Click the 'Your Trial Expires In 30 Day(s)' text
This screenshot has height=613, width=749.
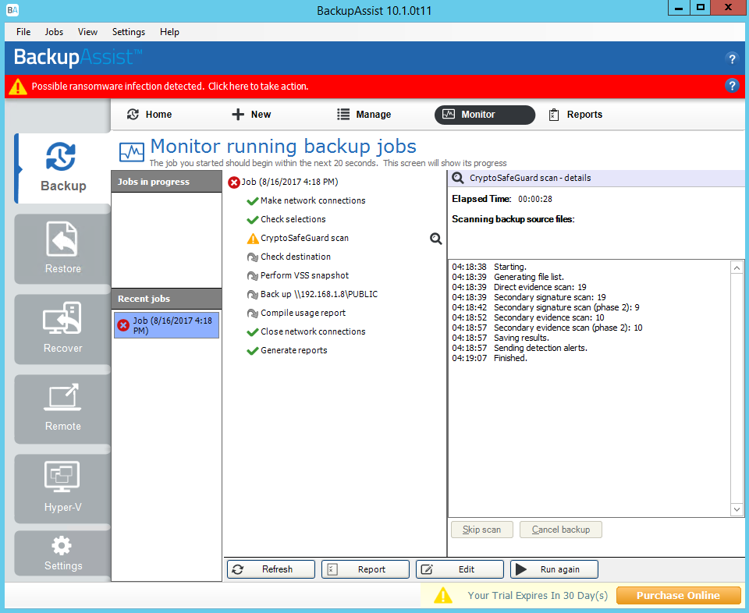[x=538, y=596]
